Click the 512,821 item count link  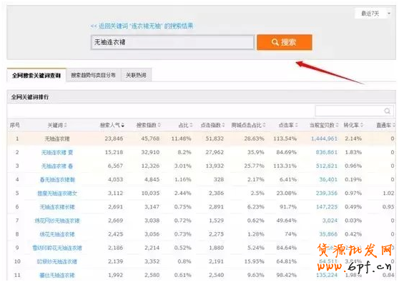pyautogui.click(x=327, y=166)
